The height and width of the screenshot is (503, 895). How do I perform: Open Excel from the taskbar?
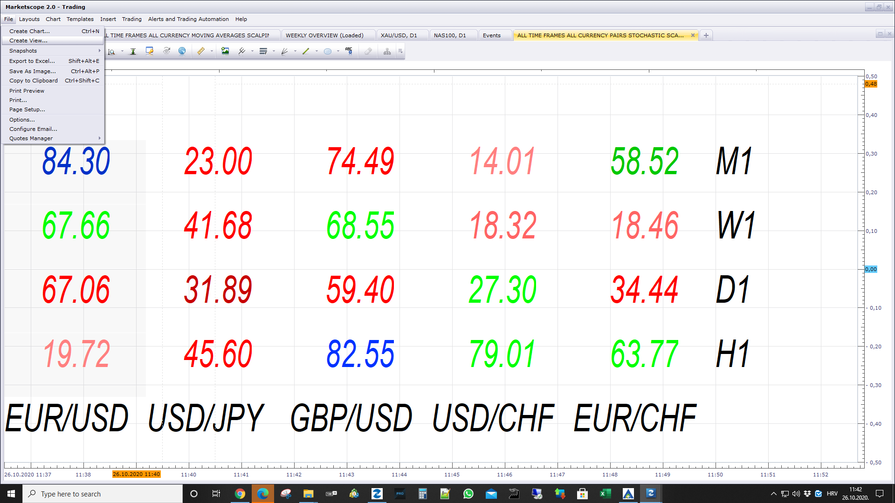pyautogui.click(x=606, y=494)
